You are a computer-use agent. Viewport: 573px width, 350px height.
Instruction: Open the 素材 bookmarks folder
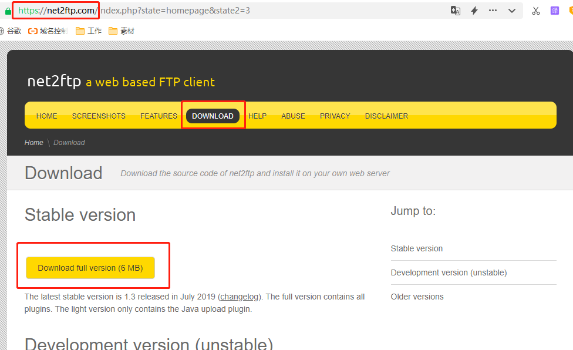point(122,31)
